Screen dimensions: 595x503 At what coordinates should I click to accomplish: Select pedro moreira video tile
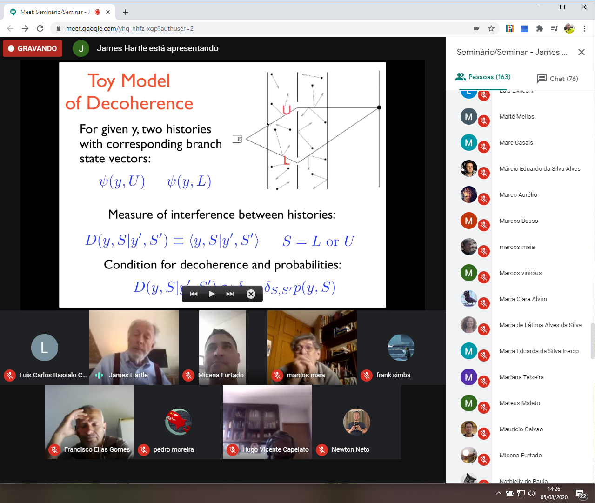click(x=178, y=422)
